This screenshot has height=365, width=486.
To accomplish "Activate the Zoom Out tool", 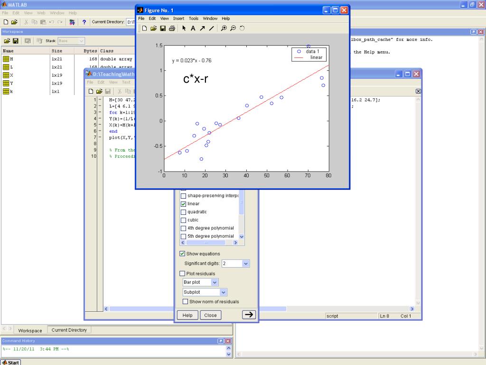I will 233,28.
